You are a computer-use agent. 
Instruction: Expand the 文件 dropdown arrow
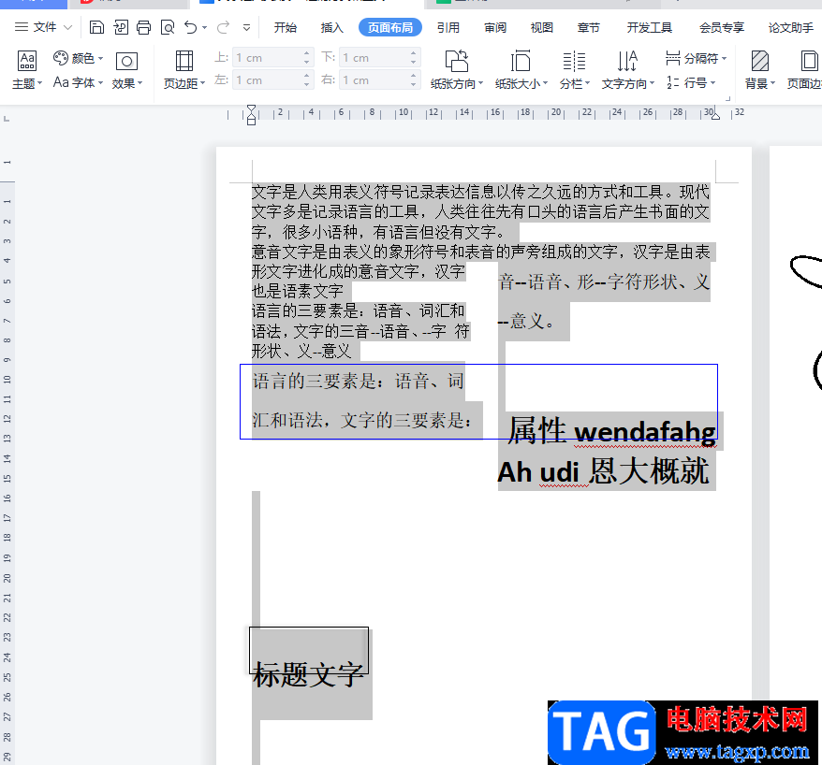click(x=67, y=27)
